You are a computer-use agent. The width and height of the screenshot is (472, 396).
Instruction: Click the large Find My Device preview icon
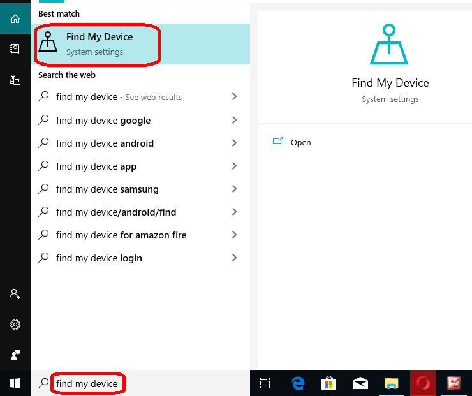point(389,44)
